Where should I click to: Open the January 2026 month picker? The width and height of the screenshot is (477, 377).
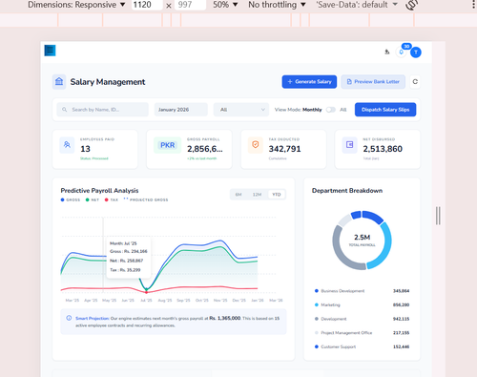tap(181, 110)
